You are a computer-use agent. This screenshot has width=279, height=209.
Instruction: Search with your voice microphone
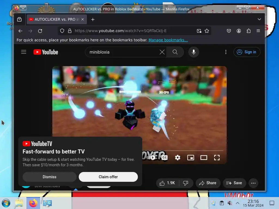[194, 52]
